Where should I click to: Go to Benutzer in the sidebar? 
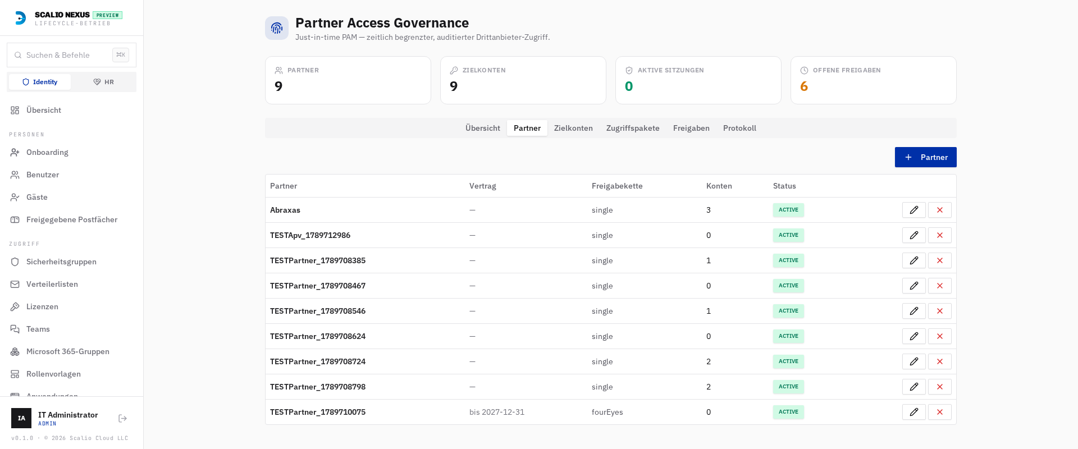(71, 175)
